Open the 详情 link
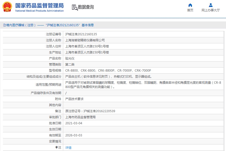 click(68, 147)
